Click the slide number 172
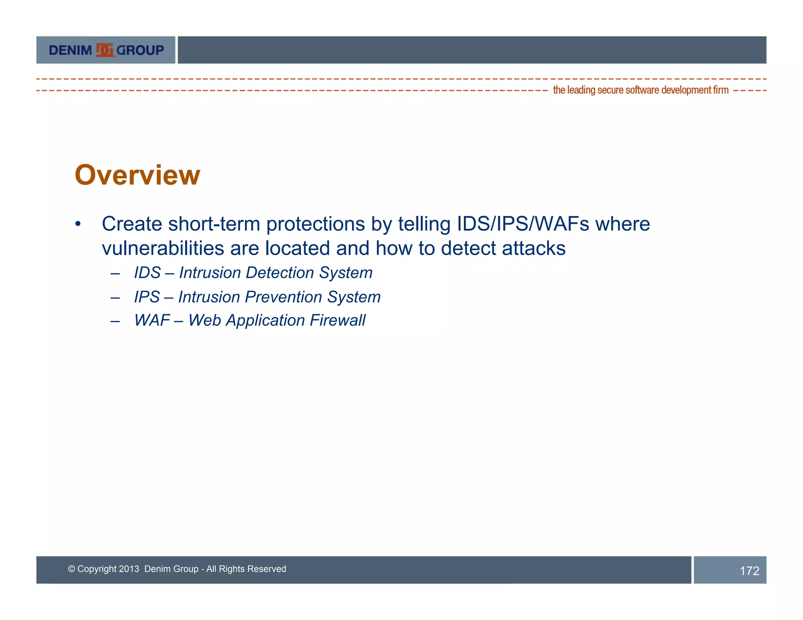 point(749,571)
